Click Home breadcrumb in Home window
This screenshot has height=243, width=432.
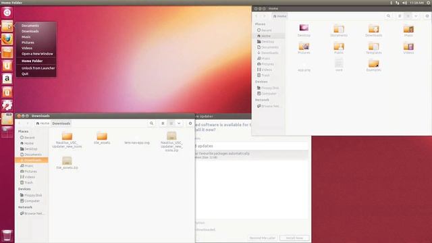click(279, 16)
